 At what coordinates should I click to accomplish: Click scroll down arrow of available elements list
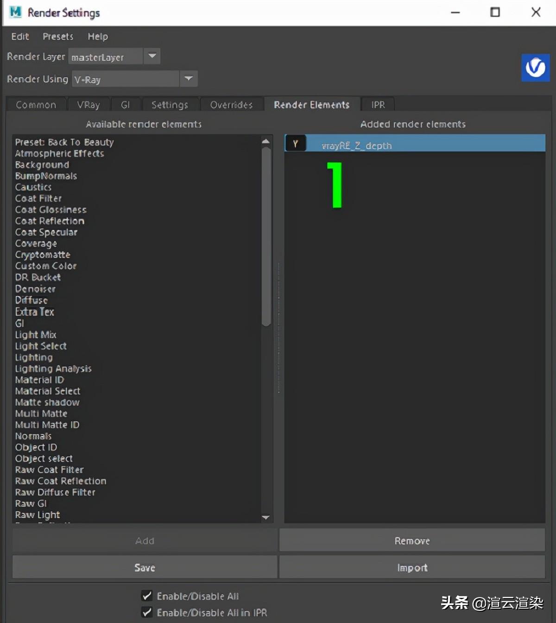pyautogui.click(x=266, y=517)
